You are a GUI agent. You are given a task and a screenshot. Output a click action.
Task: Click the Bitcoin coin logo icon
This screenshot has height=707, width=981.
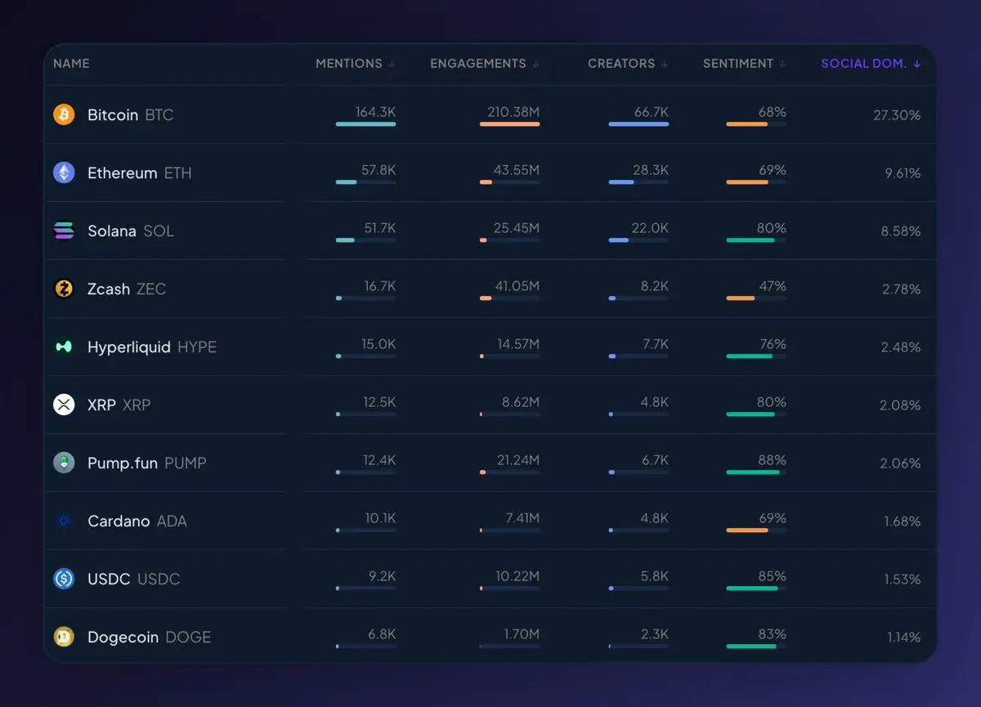click(64, 114)
